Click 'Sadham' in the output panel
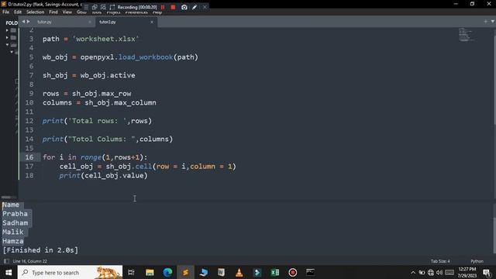 (15, 223)
